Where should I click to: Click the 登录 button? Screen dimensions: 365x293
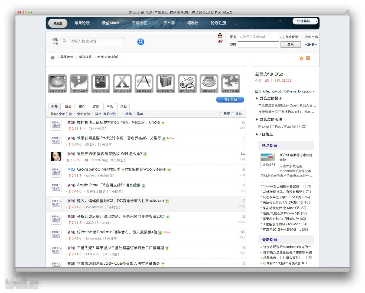coord(291,44)
